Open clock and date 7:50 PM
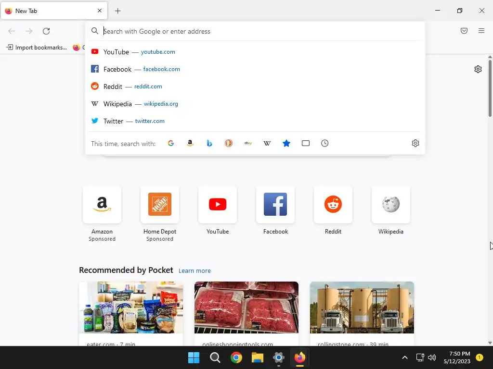493x369 pixels. tap(457, 357)
